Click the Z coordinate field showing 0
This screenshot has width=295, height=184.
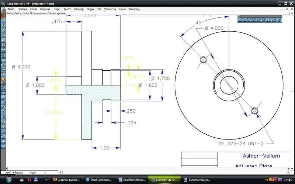click(51, 173)
